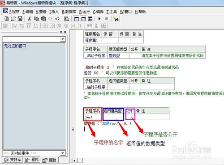Screen dimensions: 224x165
Task: Click the align right edges icon
Action: pos(22,26)
